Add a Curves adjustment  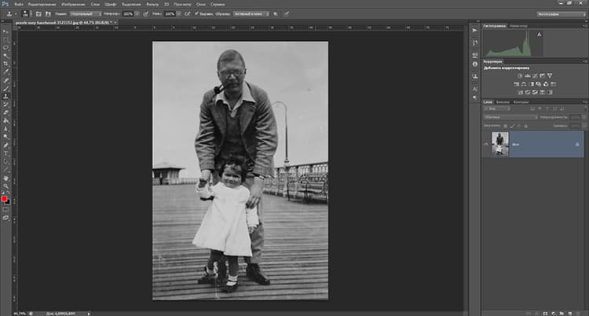(x=535, y=76)
